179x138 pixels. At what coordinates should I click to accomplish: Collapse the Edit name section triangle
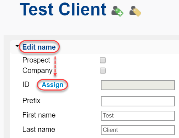click(x=17, y=46)
